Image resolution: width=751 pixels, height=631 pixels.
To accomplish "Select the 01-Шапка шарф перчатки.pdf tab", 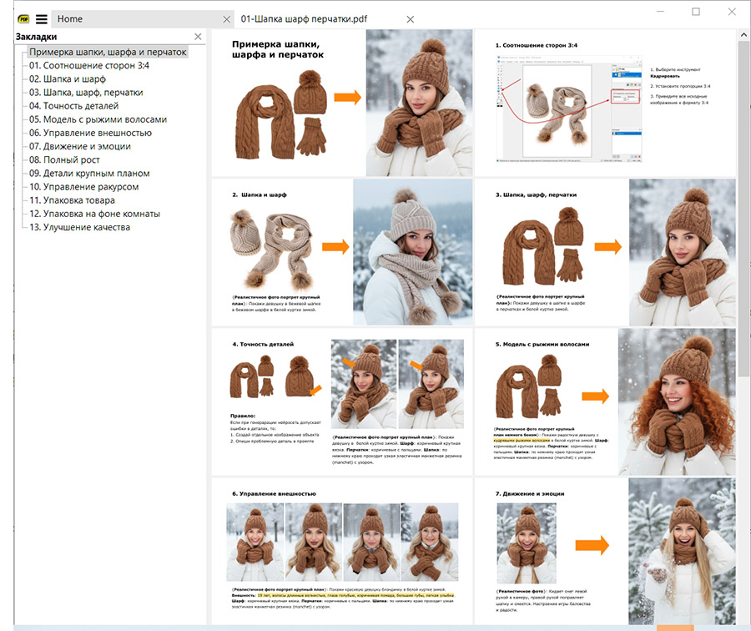I will click(x=304, y=18).
